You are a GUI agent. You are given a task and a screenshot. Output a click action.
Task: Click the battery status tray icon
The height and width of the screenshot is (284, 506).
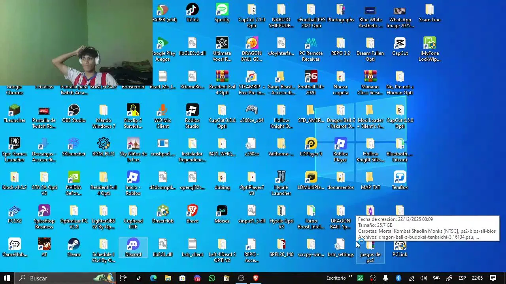436,278
